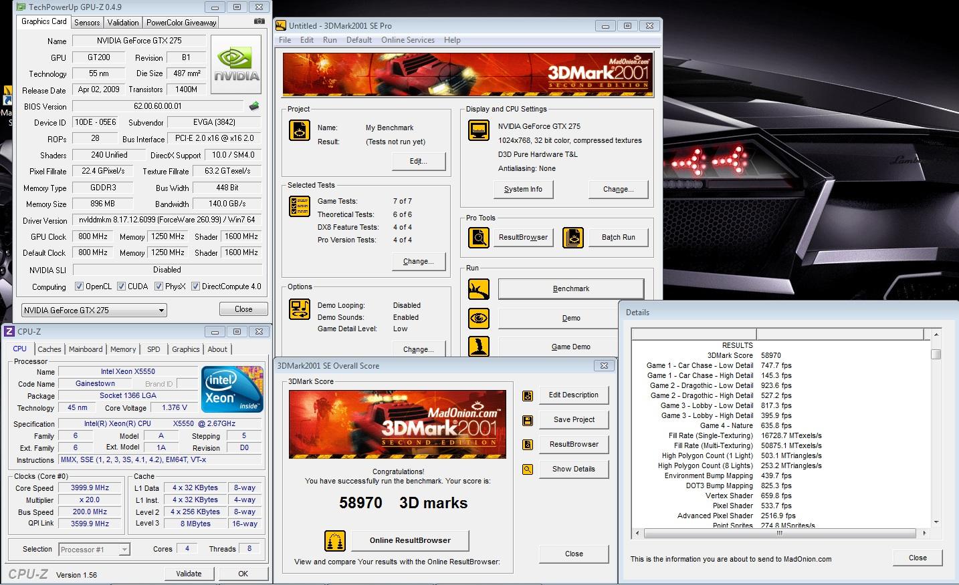Open the Processor #1 selection dropdown in CPU-Z

coord(94,550)
